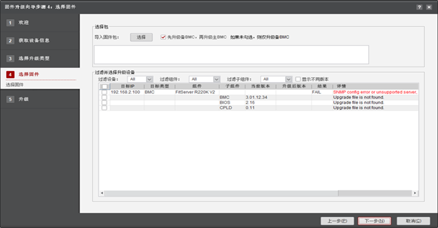Go to step 2 获取设备信息
This screenshot has height=228, width=438.
(x=40, y=40)
